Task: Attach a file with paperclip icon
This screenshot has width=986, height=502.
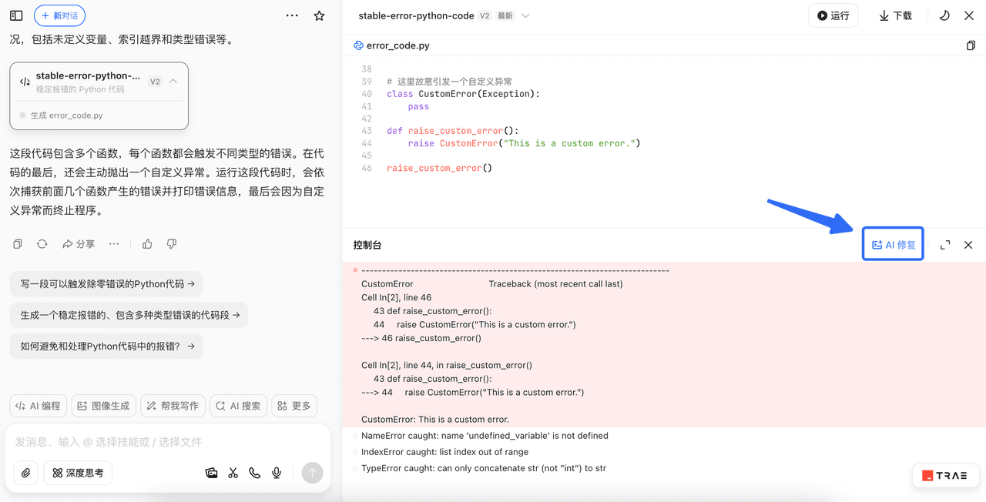Action: click(x=26, y=473)
